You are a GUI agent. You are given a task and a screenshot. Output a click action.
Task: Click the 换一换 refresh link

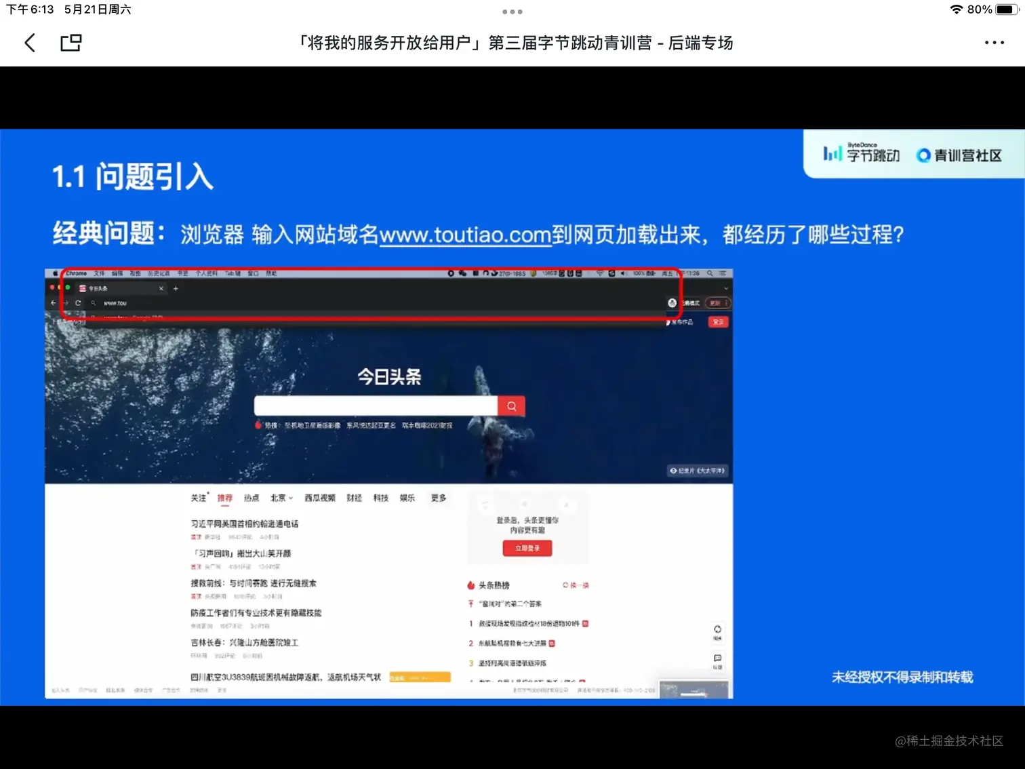[x=576, y=585]
